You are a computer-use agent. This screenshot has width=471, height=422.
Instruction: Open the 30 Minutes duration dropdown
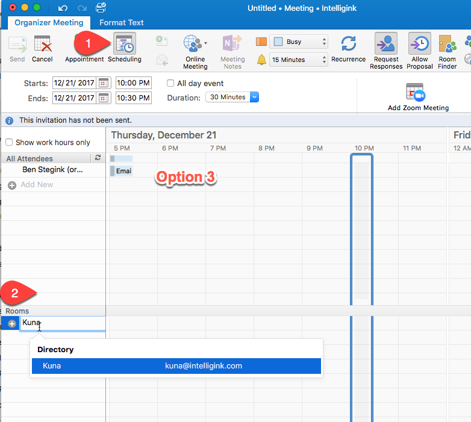pyautogui.click(x=232, y=98)
